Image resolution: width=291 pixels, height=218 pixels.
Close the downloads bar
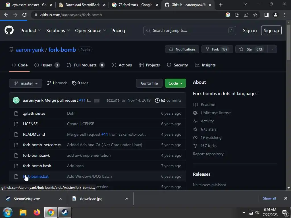[x=286, y=198]
